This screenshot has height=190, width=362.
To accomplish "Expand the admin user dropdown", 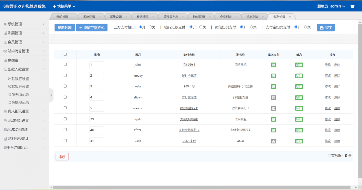I will pos(337,6).
